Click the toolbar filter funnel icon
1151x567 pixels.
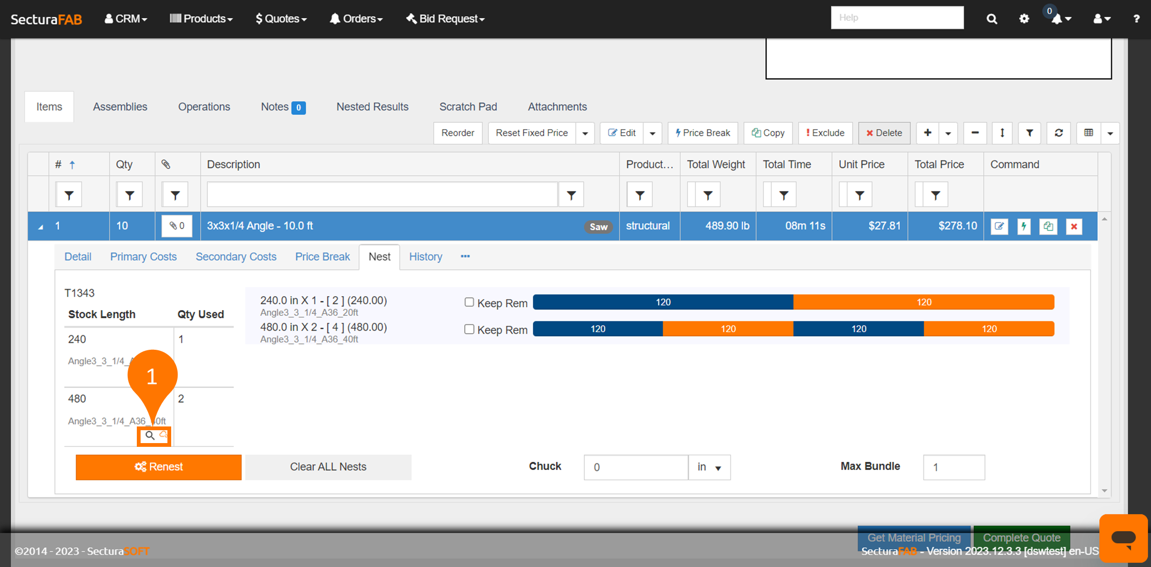pyautogui.click(x=1029, y=133)
